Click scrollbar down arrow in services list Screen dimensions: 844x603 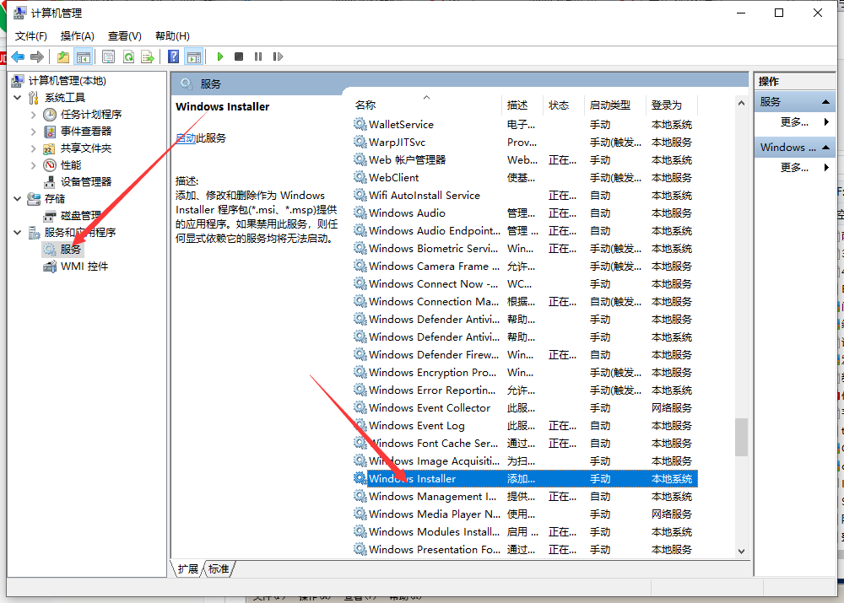(x=741, y=551)
